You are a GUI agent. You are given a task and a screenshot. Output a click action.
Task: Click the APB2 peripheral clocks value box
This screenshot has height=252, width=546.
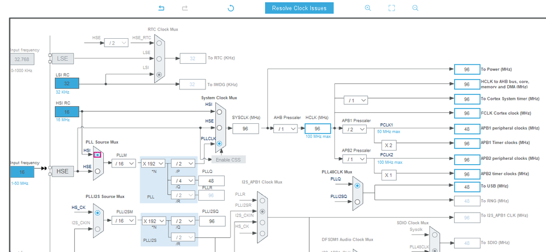point(467,159)
